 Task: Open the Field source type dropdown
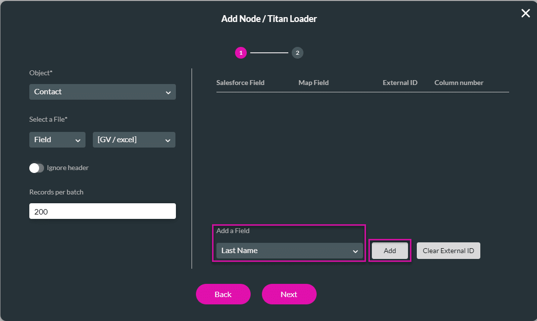(x=57, y=140)
